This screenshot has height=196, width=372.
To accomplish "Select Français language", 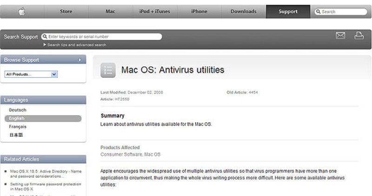I will tap(18, 126).
